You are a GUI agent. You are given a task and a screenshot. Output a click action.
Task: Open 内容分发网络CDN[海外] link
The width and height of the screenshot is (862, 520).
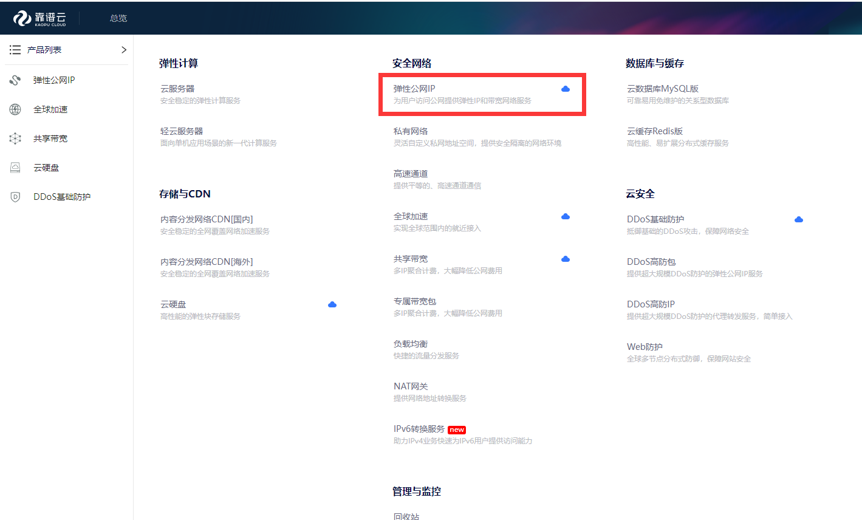pos(207,262)
